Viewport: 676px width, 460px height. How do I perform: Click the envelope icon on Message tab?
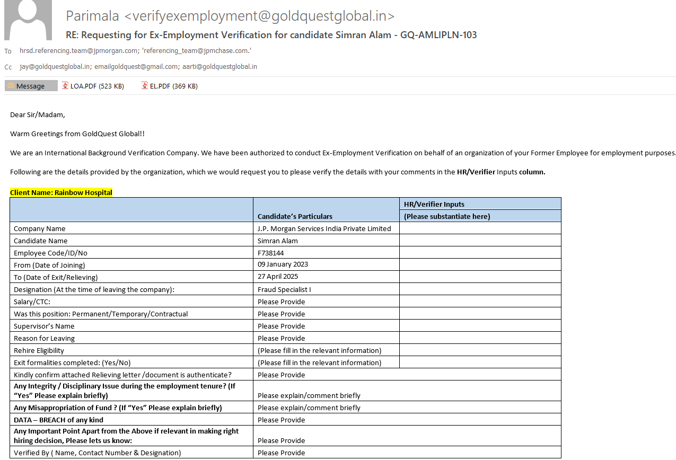[11, 86]
